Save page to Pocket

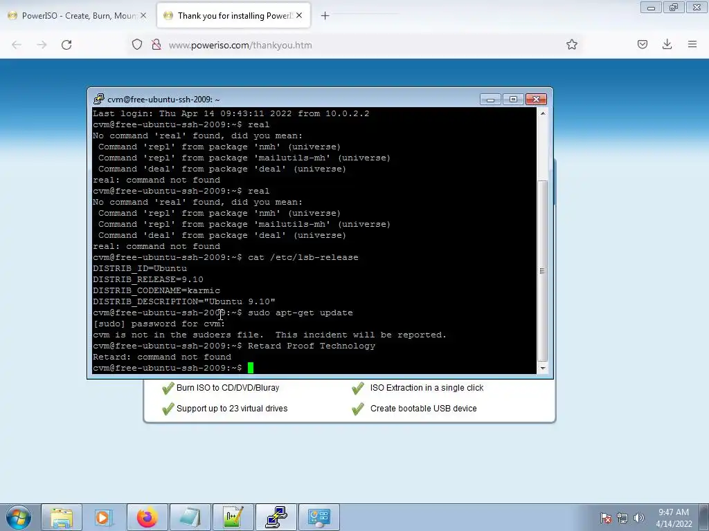point(642,45)
